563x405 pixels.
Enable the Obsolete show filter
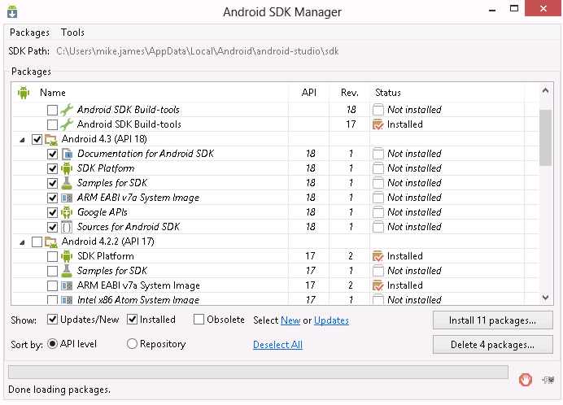point(199,319)
